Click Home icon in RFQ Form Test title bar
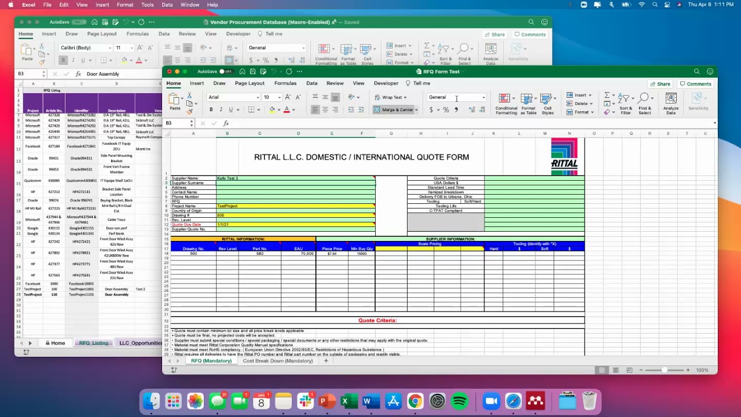The image size is (741, 417). pyautogui.click(x=242, y=71)
